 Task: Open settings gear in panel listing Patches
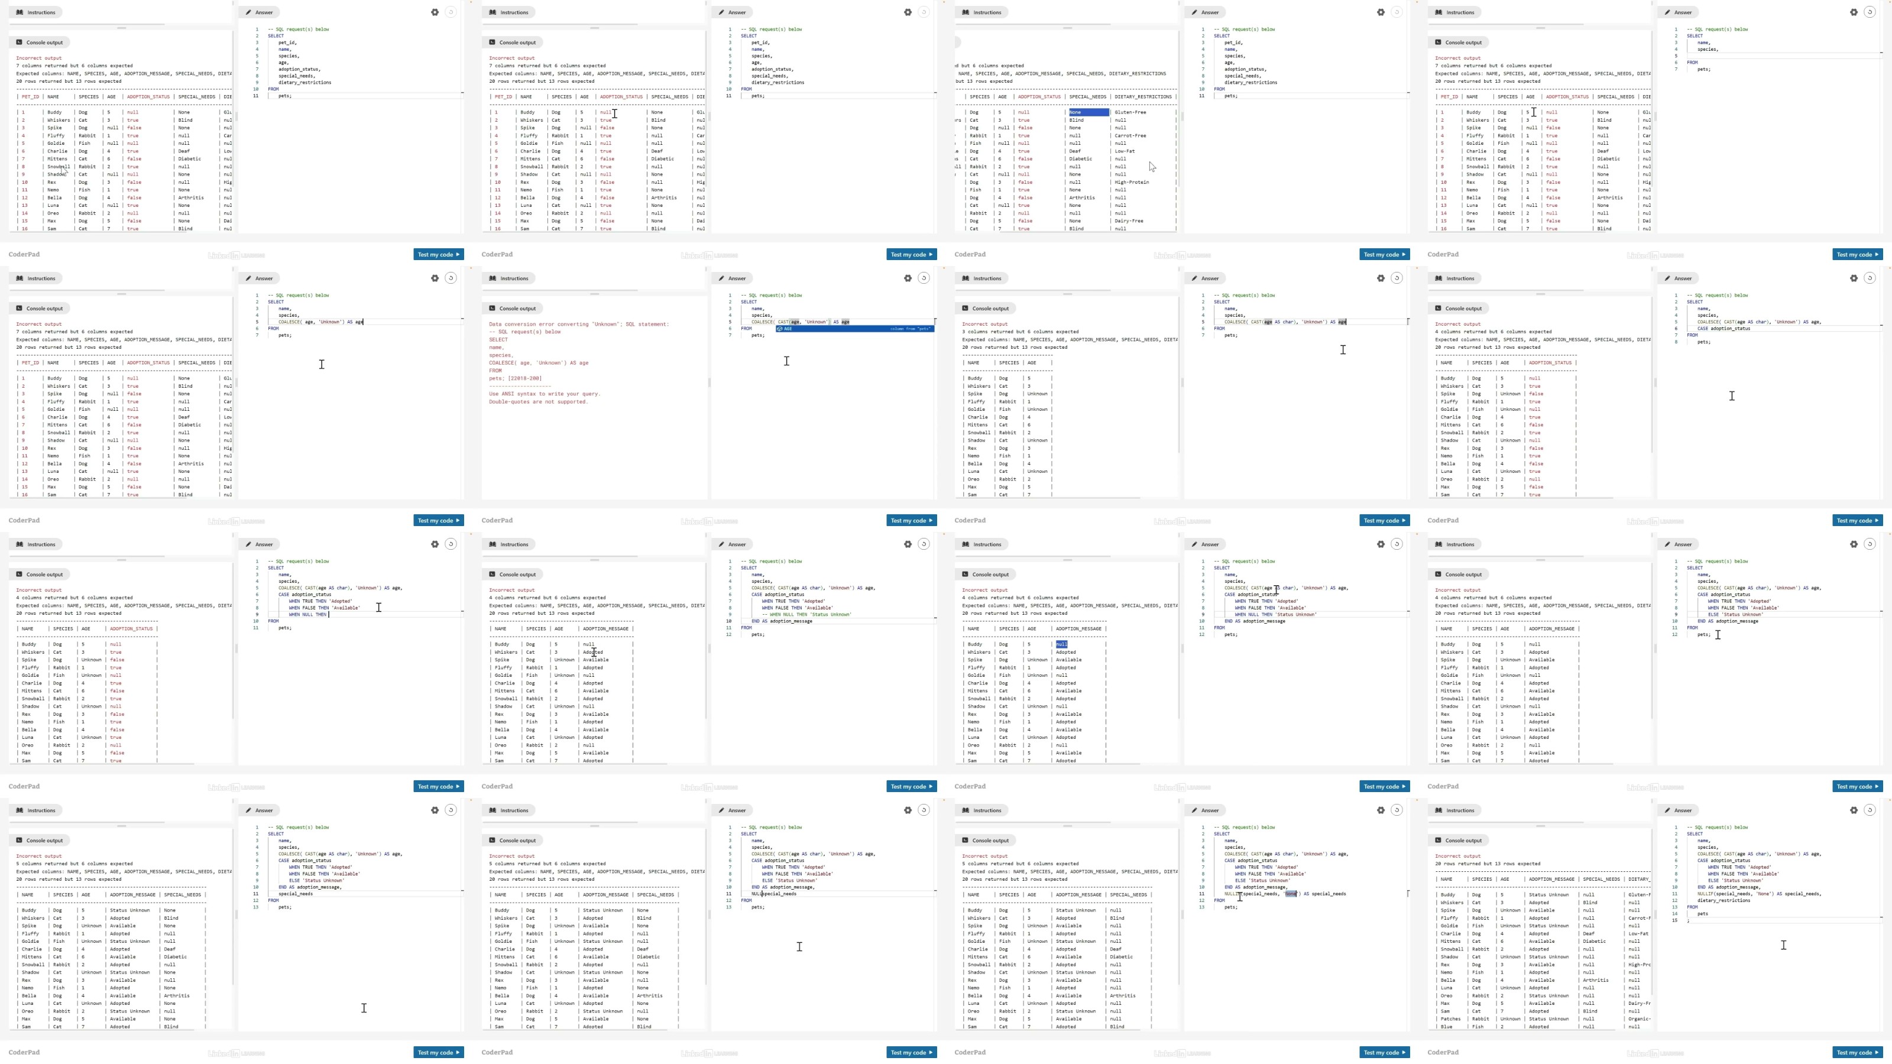point(1854,810)
